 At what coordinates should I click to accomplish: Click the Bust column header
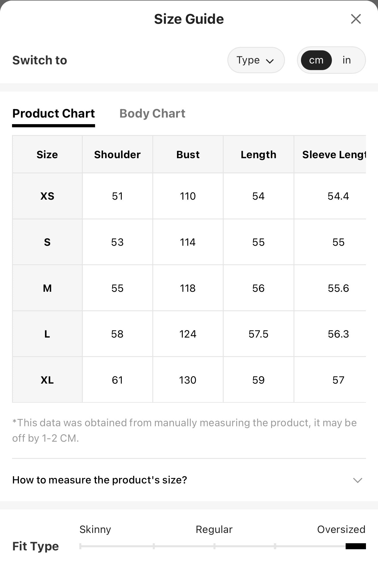188,154
